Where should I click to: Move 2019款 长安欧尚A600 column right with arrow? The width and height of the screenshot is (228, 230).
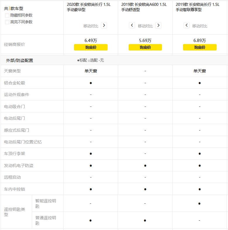pyautogui.click(x=158, y=25)
